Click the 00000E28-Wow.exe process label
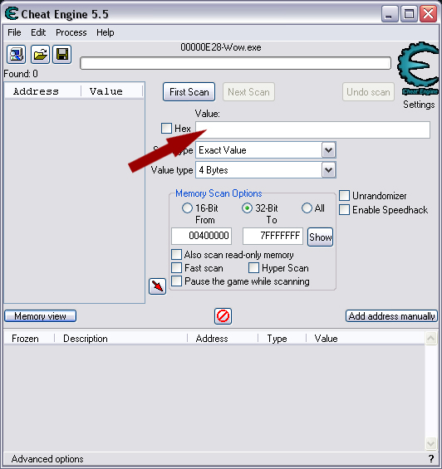The height and width of the screenshot is (469, 442). click(221, 47)
